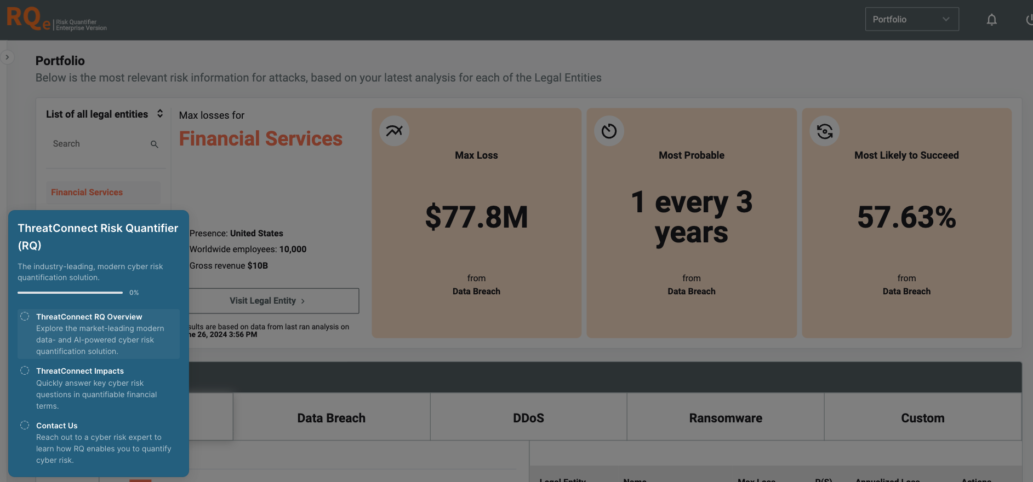The width and height of the screenshot is (1033, 482).
Task: Click the tour progress bar
Action: click(70, 293)
